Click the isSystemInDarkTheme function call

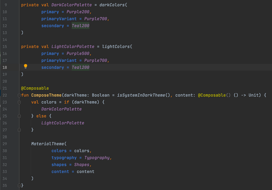[141, 95]
